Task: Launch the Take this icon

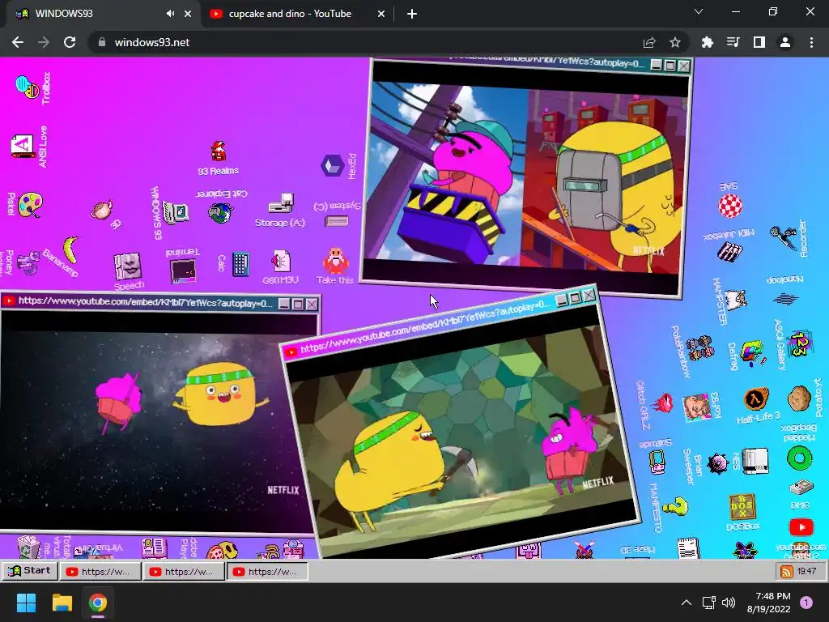Action: (335, 260)
